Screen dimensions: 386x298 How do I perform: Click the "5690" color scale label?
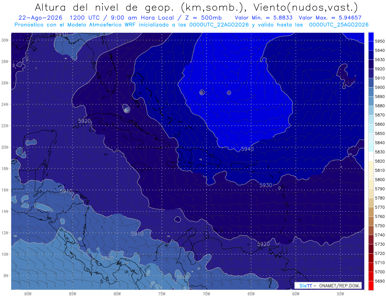tap(380, 281)
